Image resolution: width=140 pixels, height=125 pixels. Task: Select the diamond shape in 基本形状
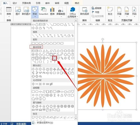pyautogui.click(x=58, y=51)
